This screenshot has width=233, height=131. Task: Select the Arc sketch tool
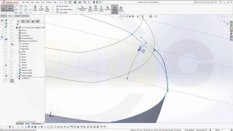click(x=21, y=9)
